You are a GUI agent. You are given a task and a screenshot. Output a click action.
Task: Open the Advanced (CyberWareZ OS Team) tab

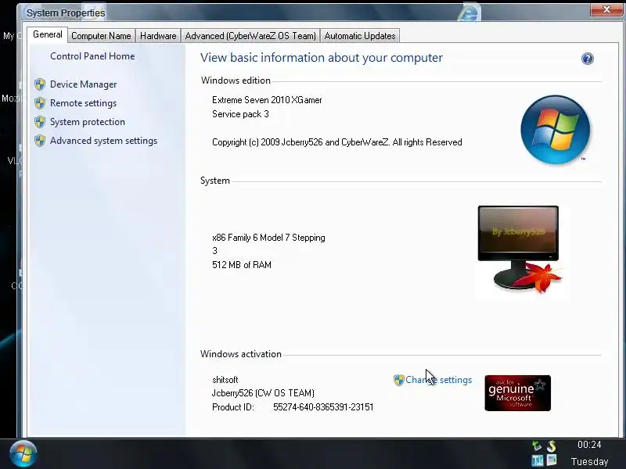[250, 36]
